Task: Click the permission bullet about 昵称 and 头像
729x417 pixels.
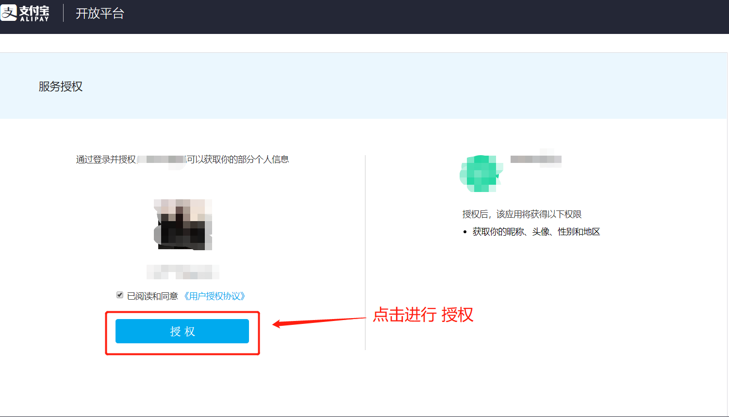Action: (x=536, y=232)
